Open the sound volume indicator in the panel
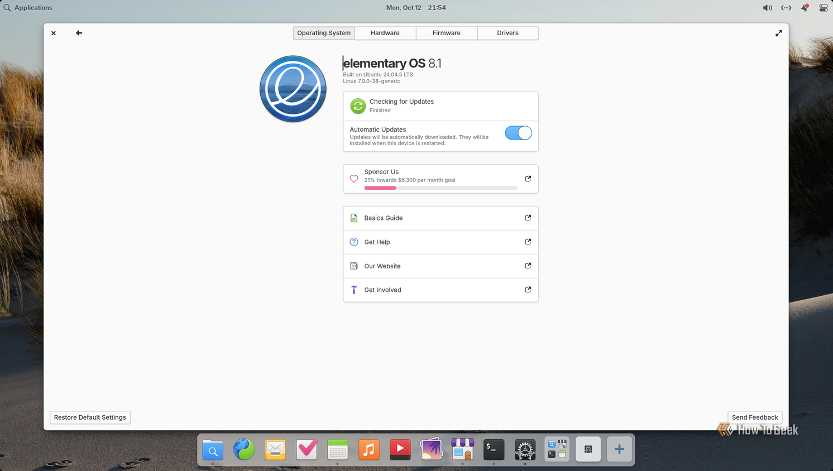This screenshot has width=833, height=471. [768, 8]
